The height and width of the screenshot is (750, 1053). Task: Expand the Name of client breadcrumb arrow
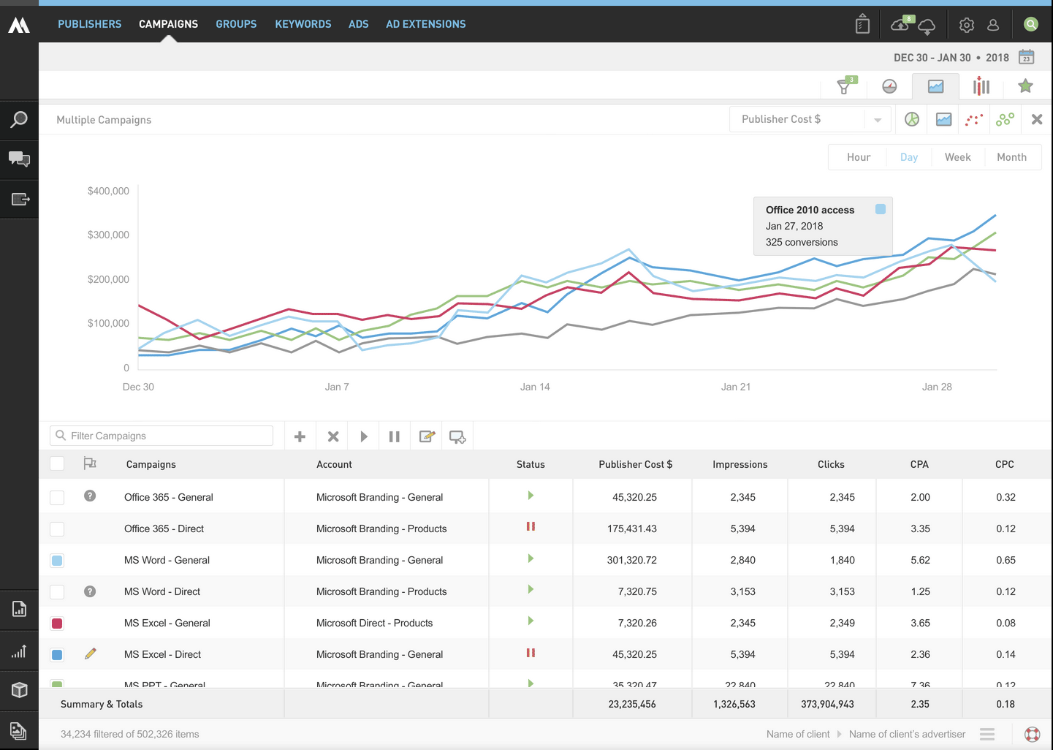(x=839, y=734)
